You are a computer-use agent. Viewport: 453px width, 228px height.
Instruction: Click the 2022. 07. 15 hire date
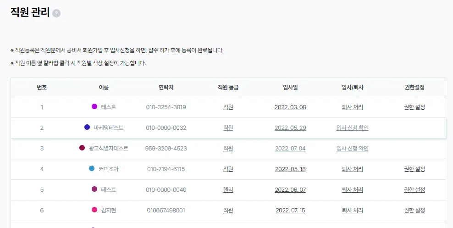click(x=290, y=211)
